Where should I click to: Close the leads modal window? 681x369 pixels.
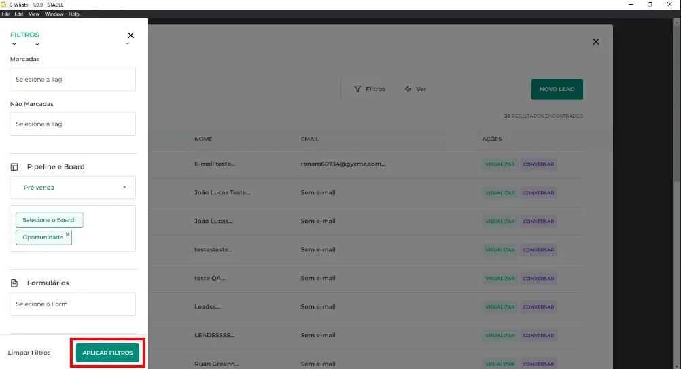596,41
